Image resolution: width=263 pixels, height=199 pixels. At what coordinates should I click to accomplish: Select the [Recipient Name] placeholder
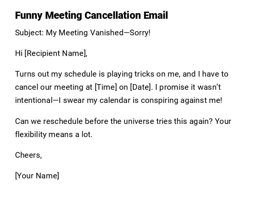(x=55, y=53)
